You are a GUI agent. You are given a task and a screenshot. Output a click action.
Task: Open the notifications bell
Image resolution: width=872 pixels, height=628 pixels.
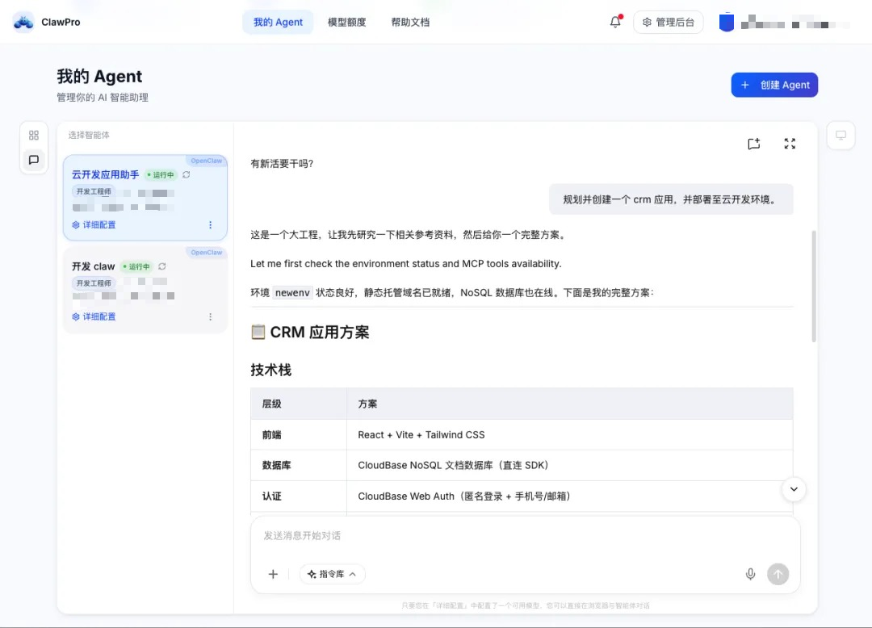615,22
